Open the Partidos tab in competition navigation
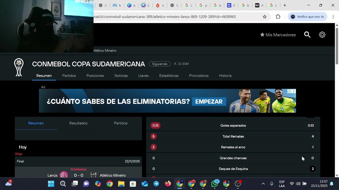Image resolution: width=339 pixels, height=190 pixels. click(69, 76)
